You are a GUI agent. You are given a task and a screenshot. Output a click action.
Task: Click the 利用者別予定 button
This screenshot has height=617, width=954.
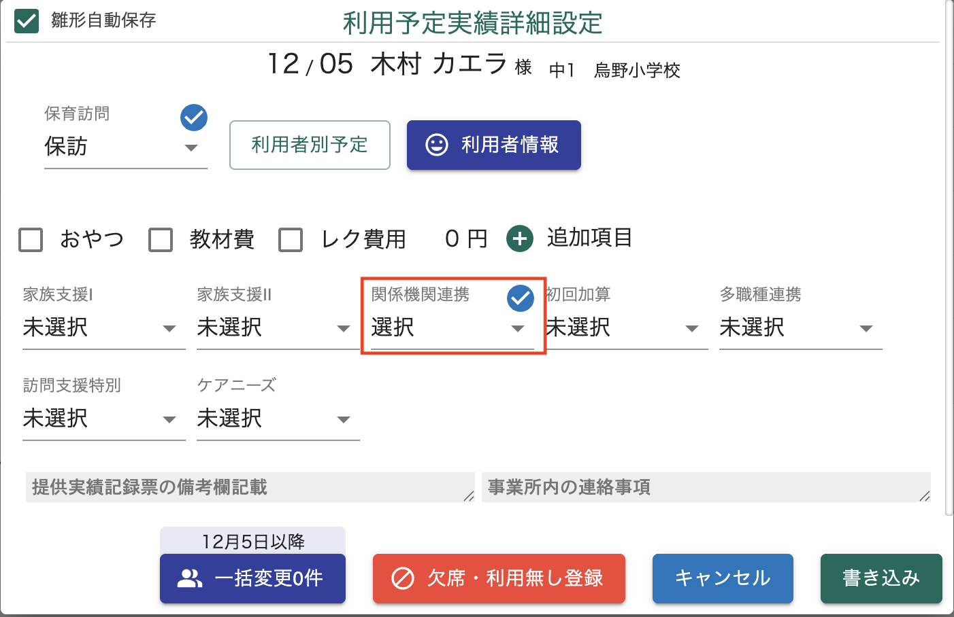tap(310, 145)
